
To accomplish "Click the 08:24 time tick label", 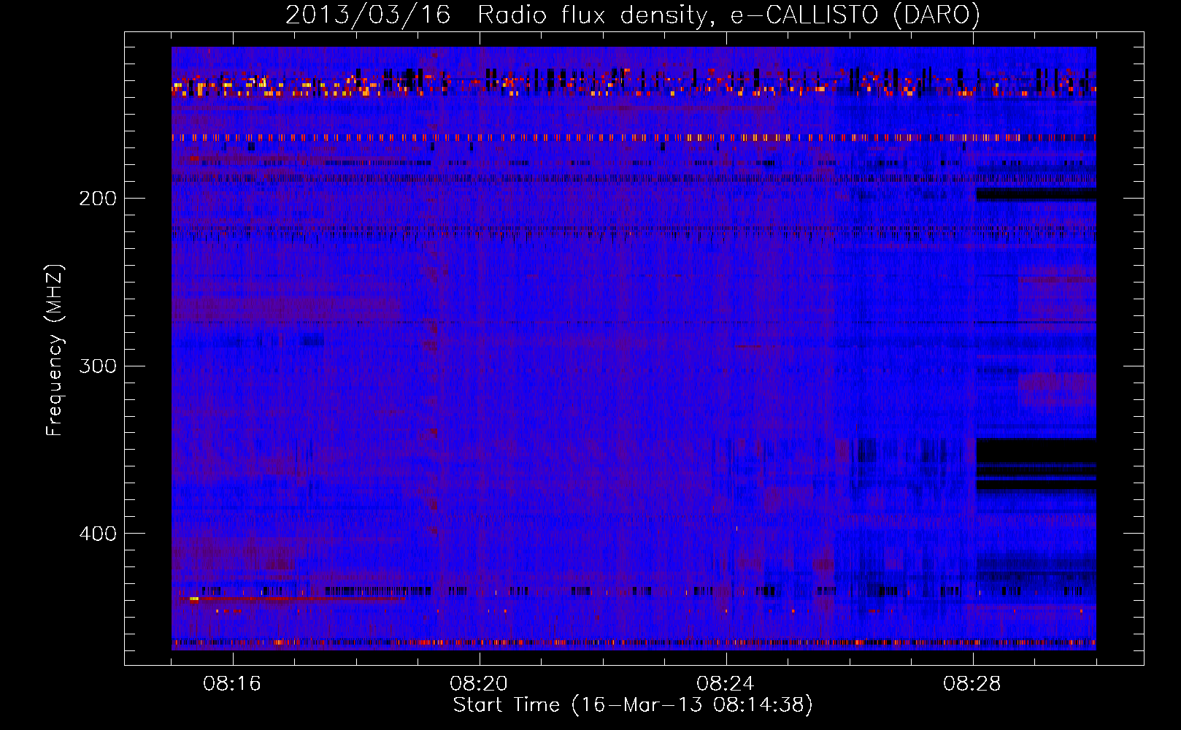I will click(x=726, y=684).
